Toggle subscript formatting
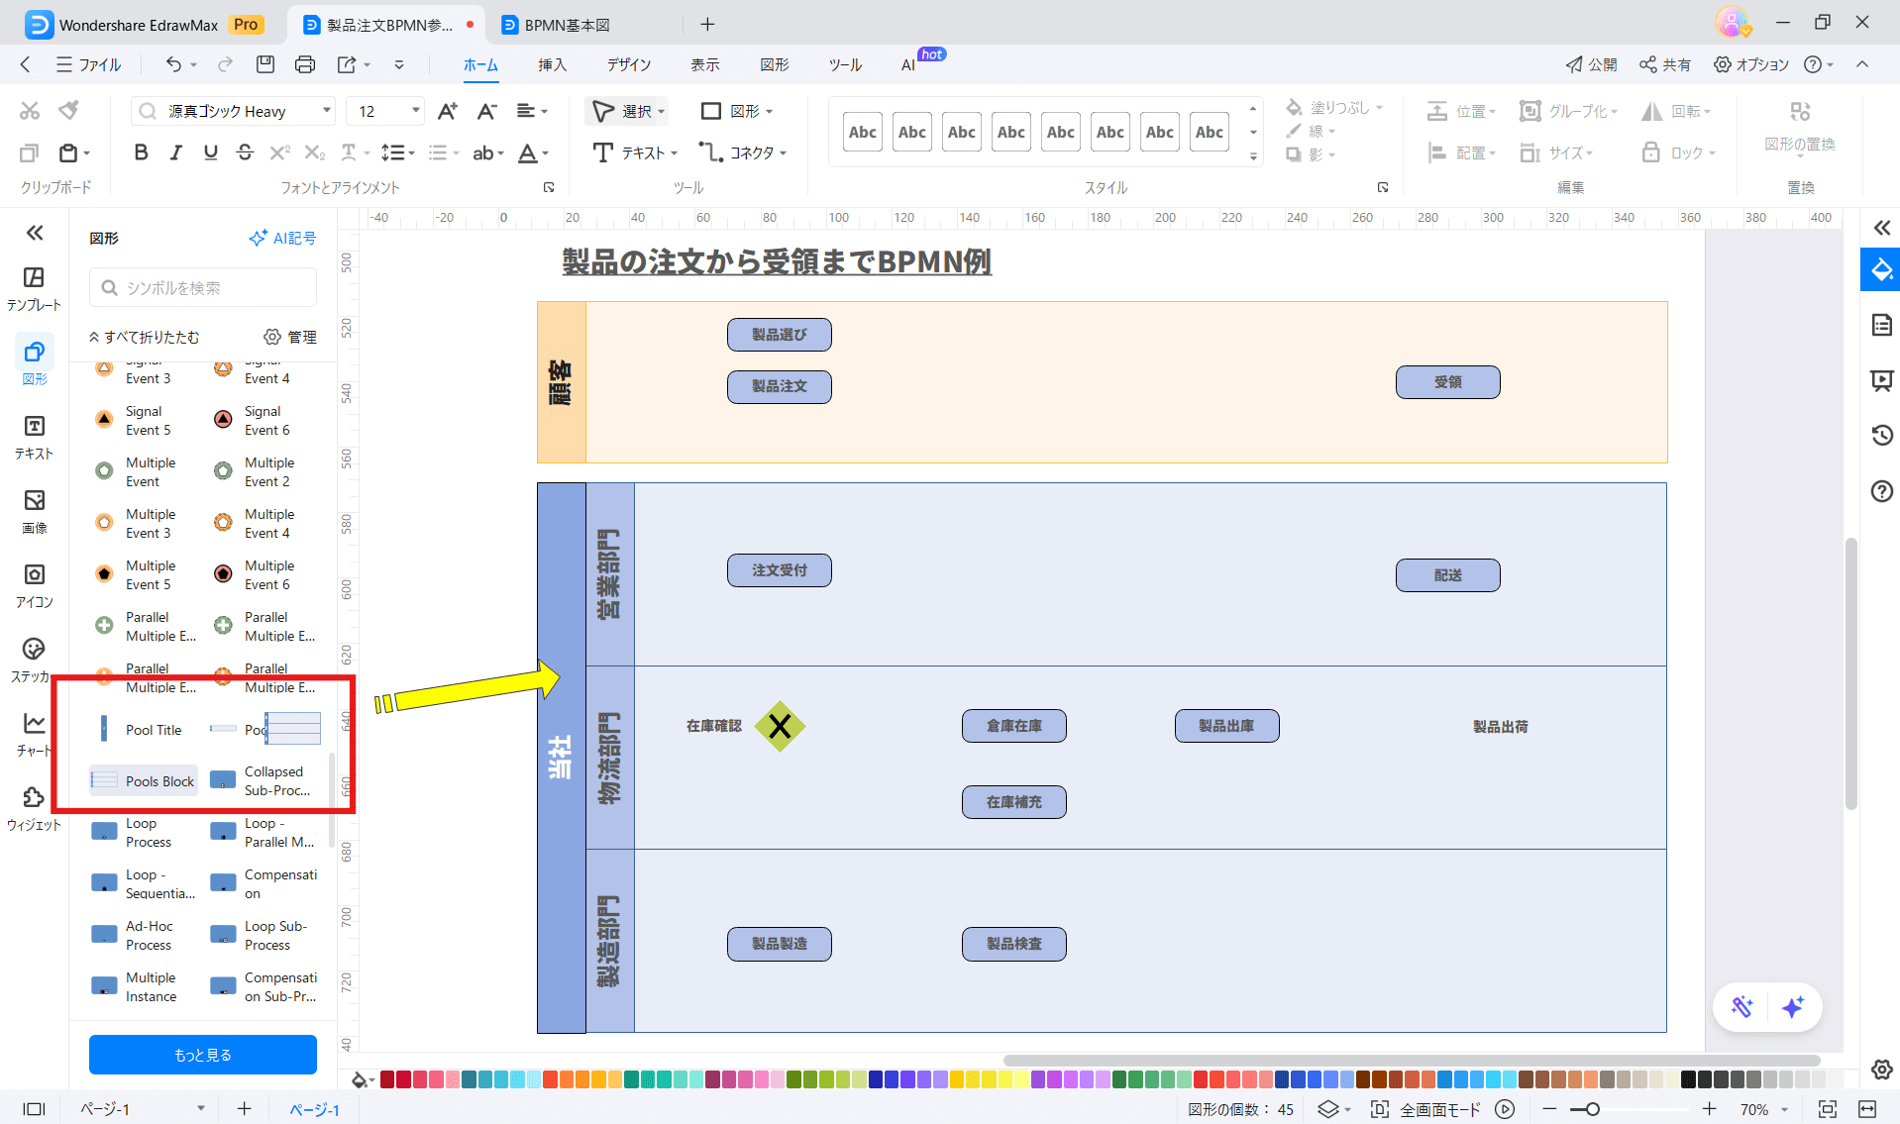The width and height of the screenshot is (1900, 1124). tap(314, 153)
